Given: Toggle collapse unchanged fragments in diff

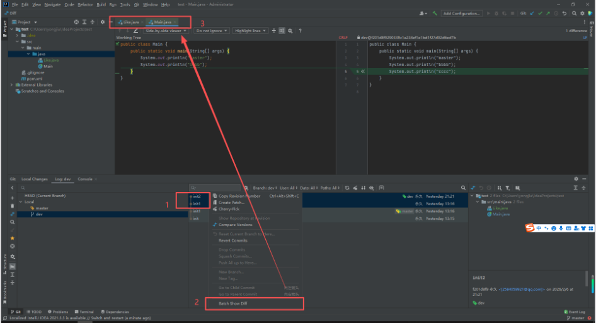Looking at the screenshot, I should coord(273,31).
